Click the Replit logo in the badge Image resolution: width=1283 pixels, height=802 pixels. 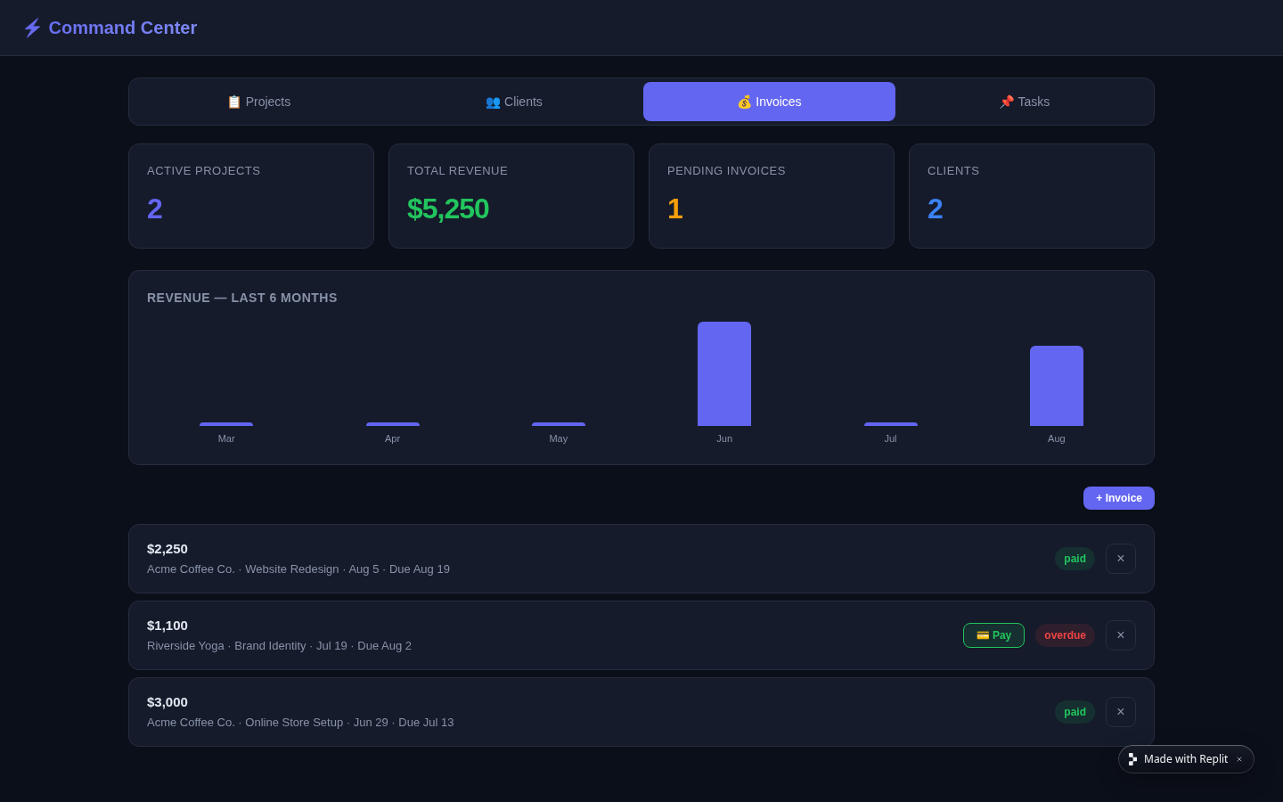click(1132, 759)
